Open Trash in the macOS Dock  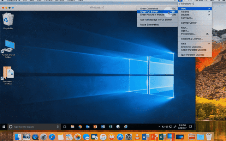coord(209,137)
